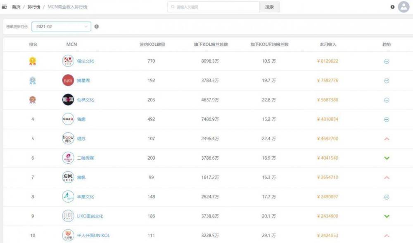Click the 宸帆 logo
Screen dimensions: 413x243
click(x=68, y=177)
